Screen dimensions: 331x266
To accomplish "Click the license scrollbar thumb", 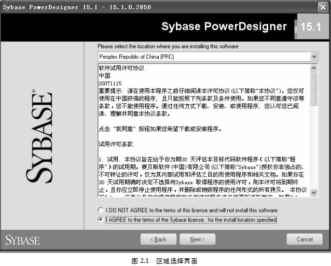I will (x=314, y=88).
